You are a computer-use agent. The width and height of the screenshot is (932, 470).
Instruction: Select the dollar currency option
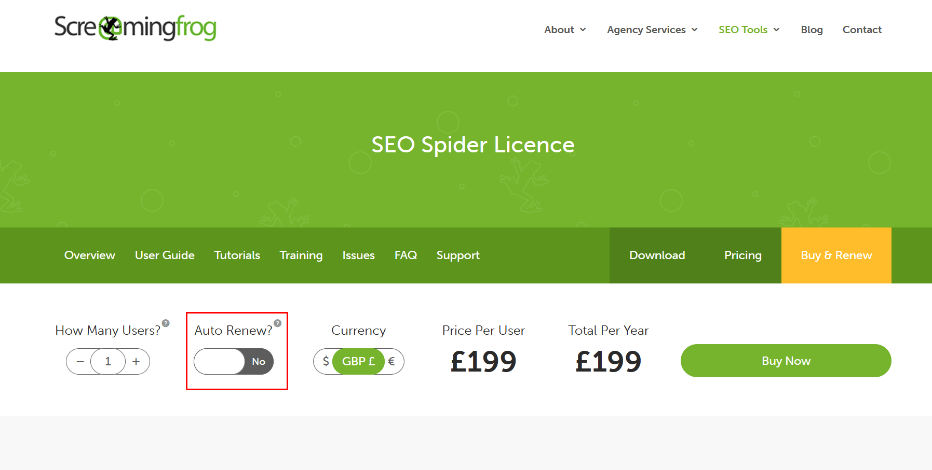coord(326,361)
